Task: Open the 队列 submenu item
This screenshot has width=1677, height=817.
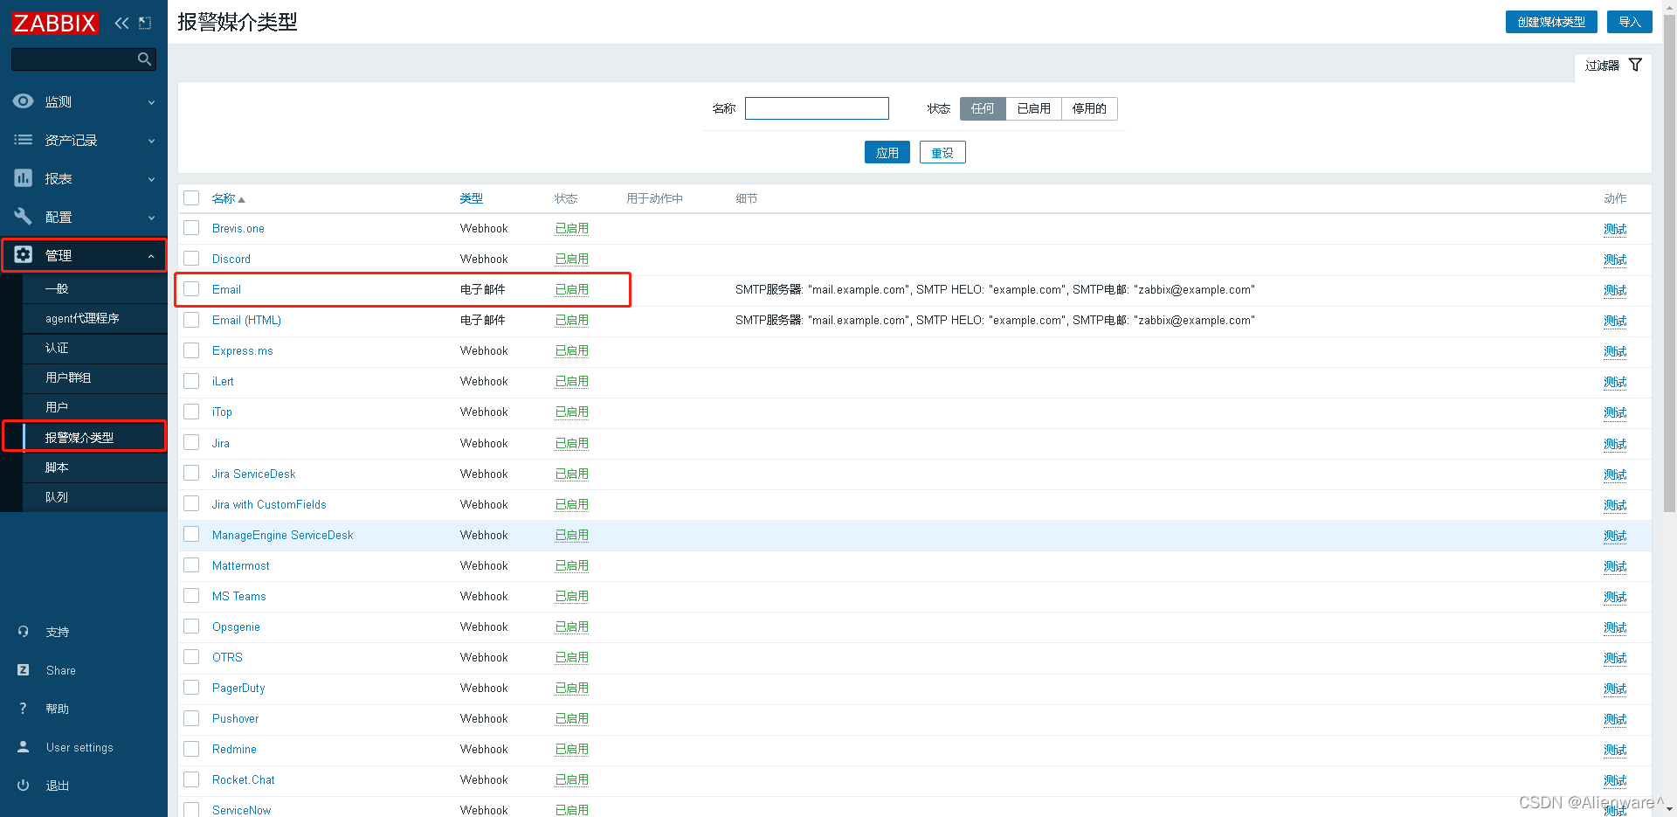Action: tap(94, 497)
